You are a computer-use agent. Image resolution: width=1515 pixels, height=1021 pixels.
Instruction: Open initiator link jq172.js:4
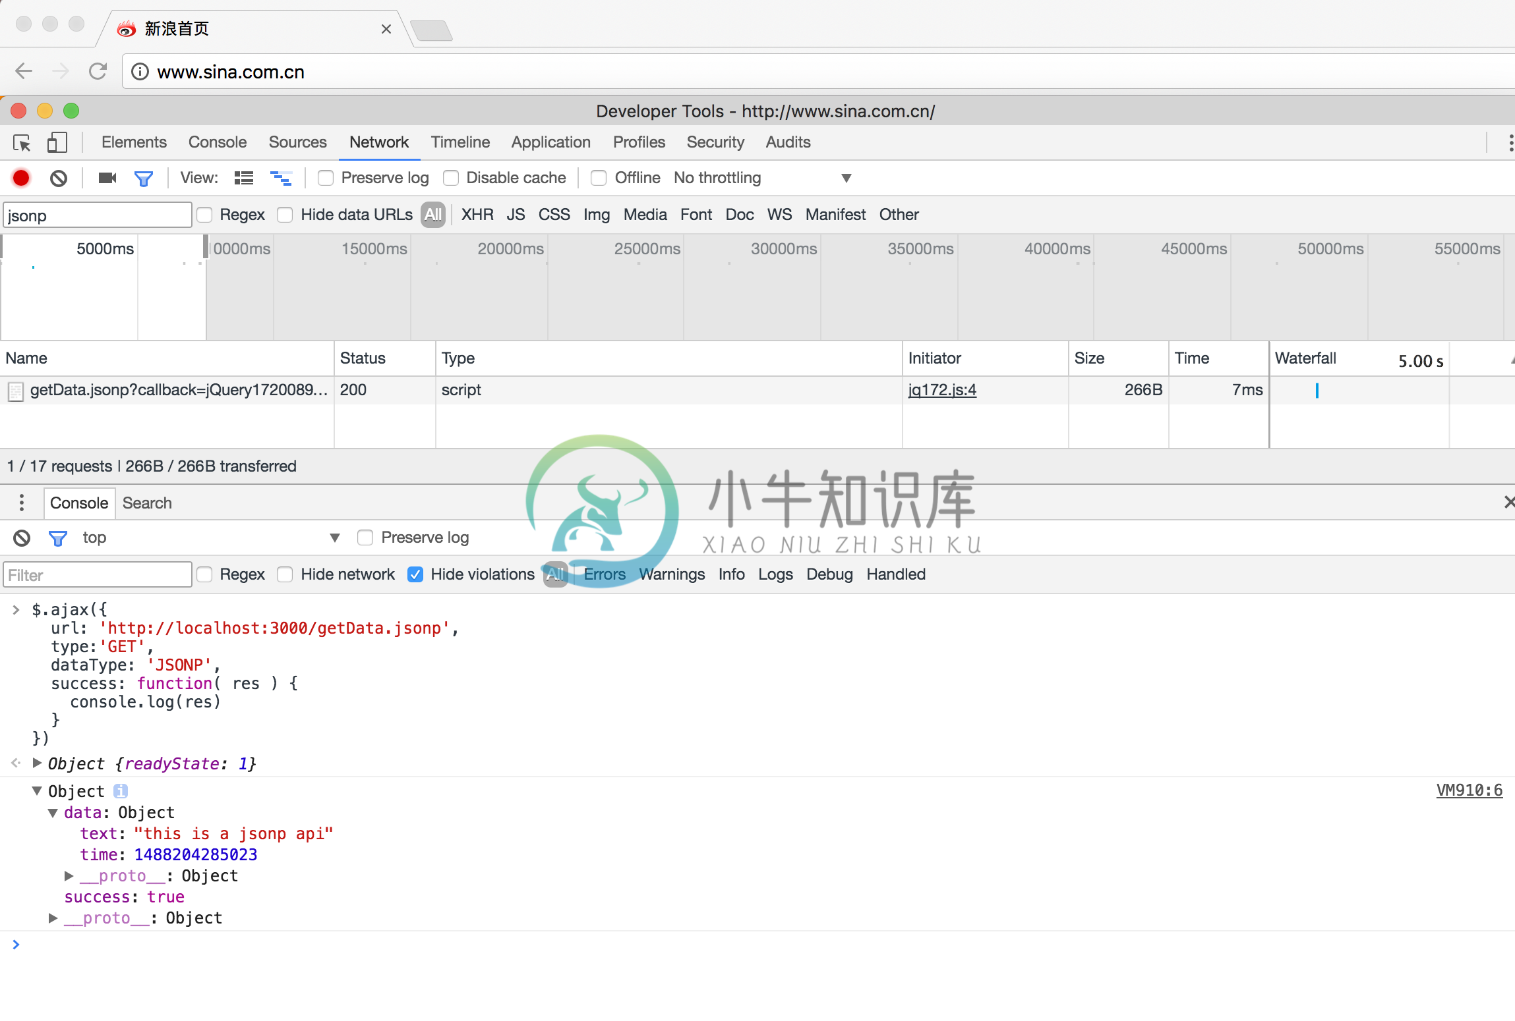(942, 390)
